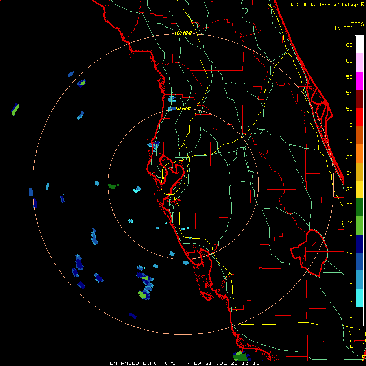The width and height of the screenshot is (366, 366).
Task: Click the 66 value on the scale
Action: pos(349,45)
